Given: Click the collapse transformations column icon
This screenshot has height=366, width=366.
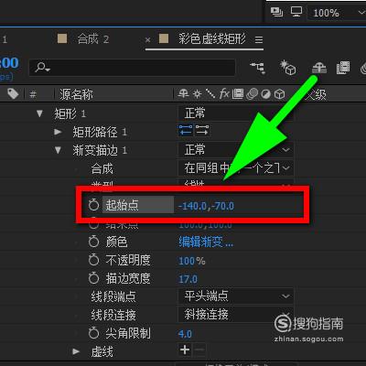Looking at the screenshot, I should tap(197, 94).
